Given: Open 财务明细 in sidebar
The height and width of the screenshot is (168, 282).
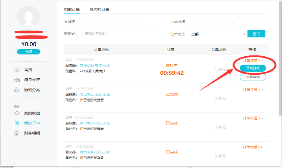Looking at the screenshot, I should (x=32, y=133).
